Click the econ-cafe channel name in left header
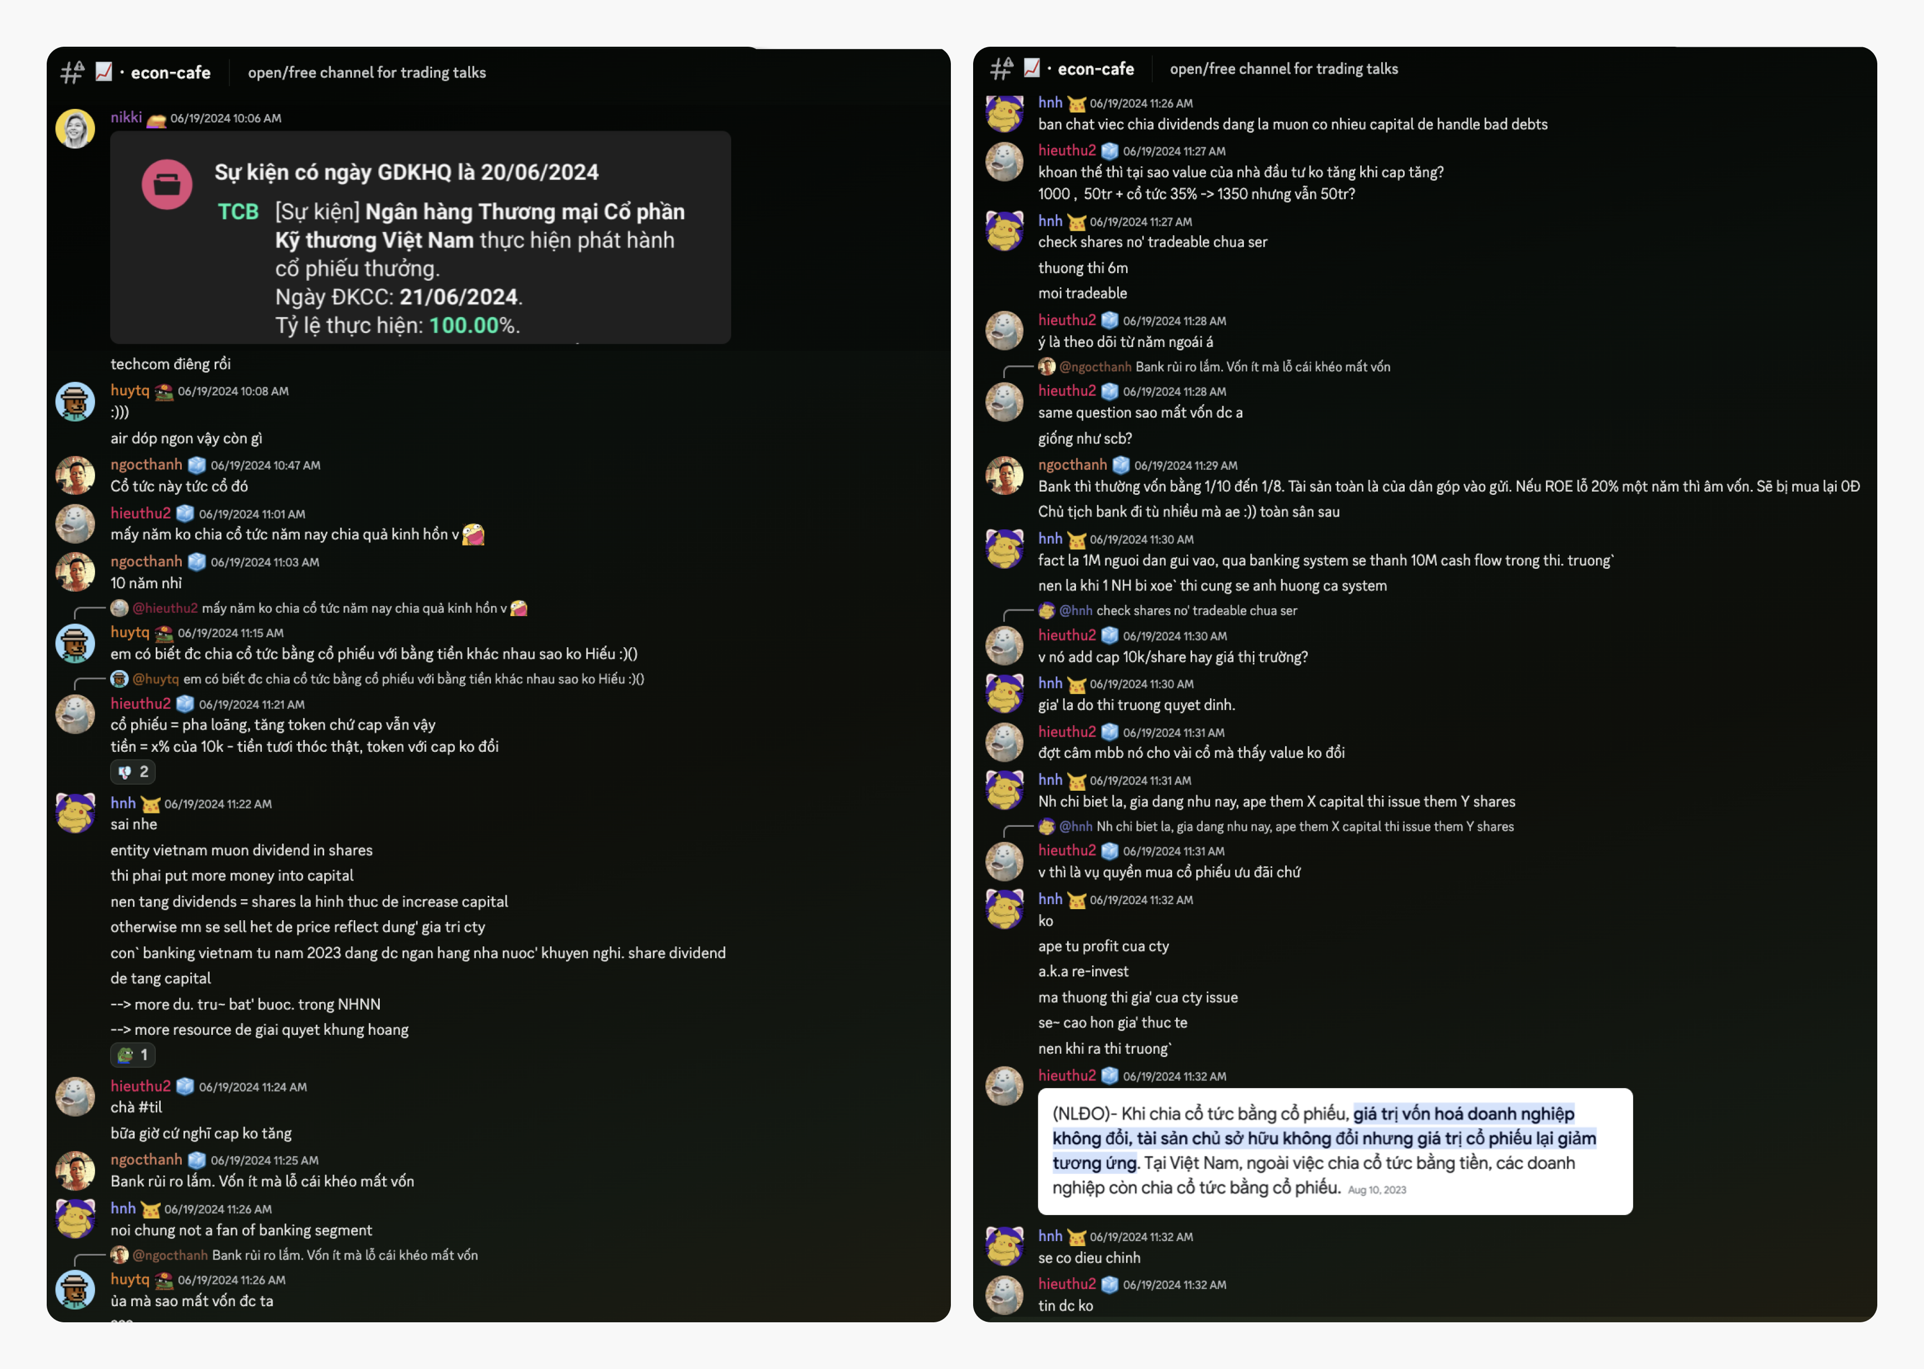 pos(171,72)
